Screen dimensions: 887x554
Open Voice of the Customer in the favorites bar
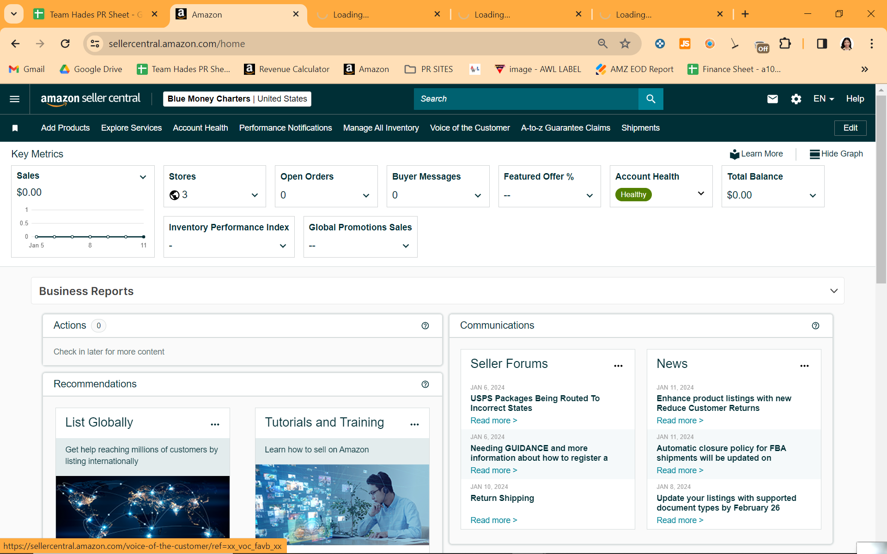[470, 128]
